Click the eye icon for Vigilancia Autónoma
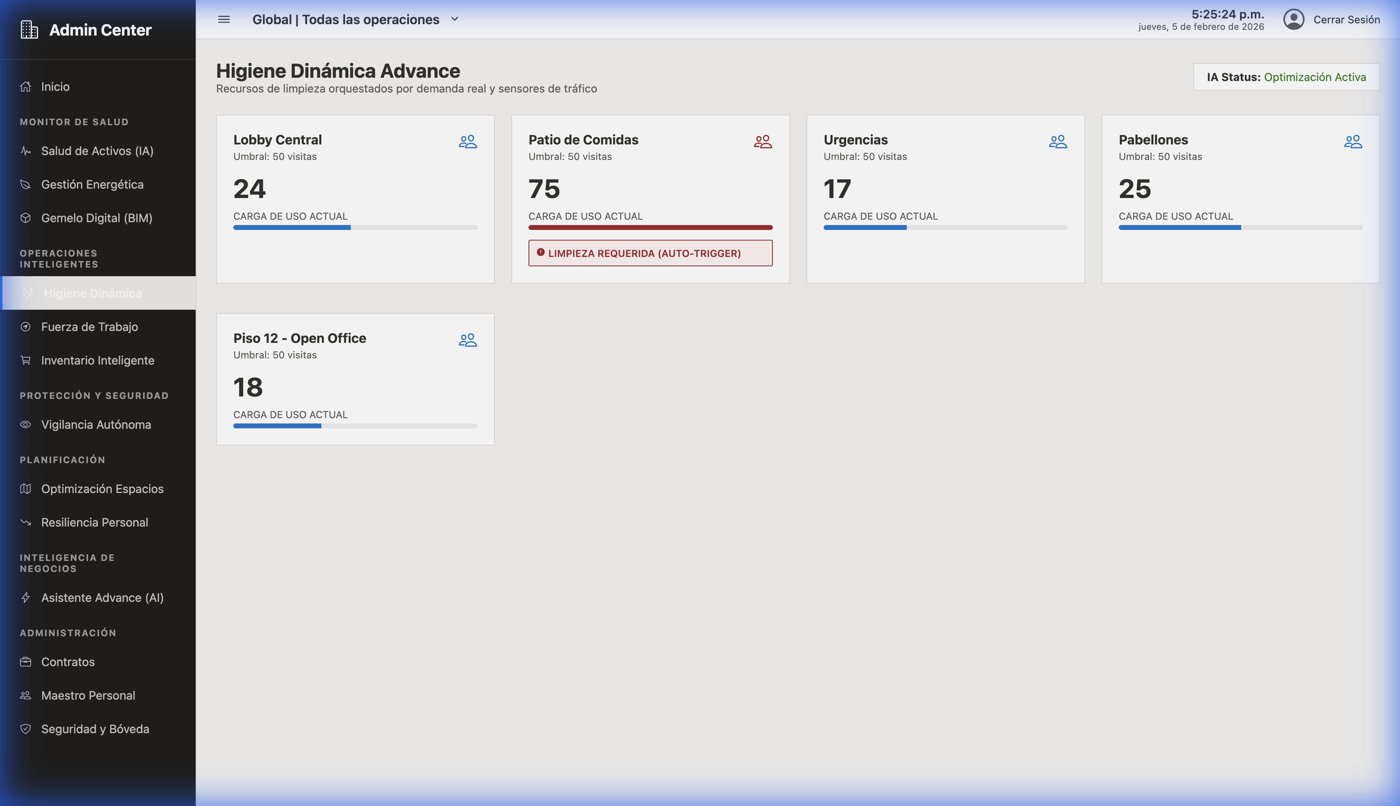Image resolution: width=1400 pixels, height=806 pixels. 26,425
